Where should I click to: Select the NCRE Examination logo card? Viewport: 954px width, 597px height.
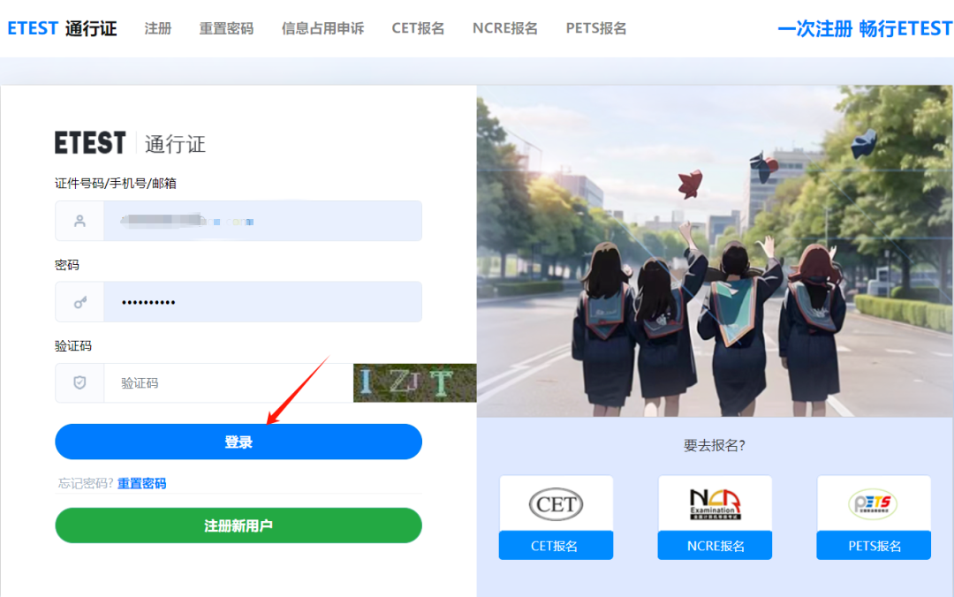714,503
